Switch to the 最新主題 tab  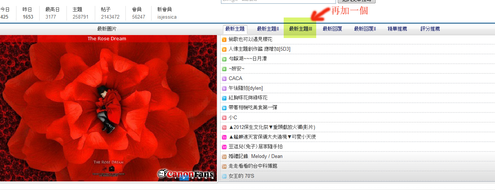(x=235, y=29)
